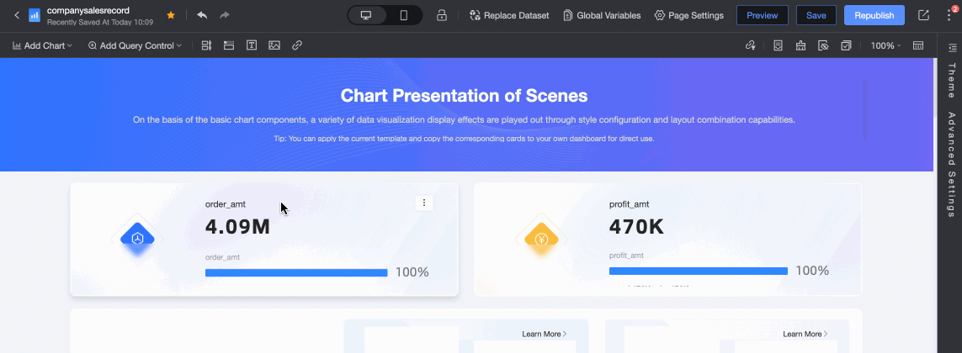This screenshot has width=962, height=353.
Task: Open the 100% zoom level dropdown
Action: 885,45
